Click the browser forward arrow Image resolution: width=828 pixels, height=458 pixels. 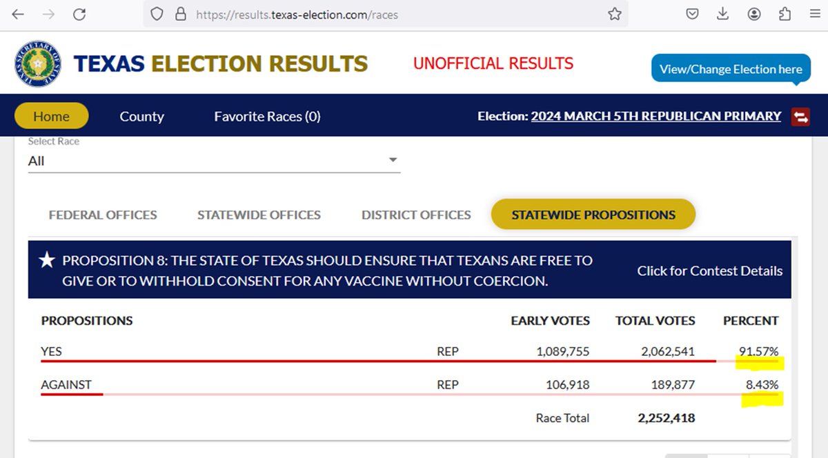pyautogui.click(x=49, y=14)
